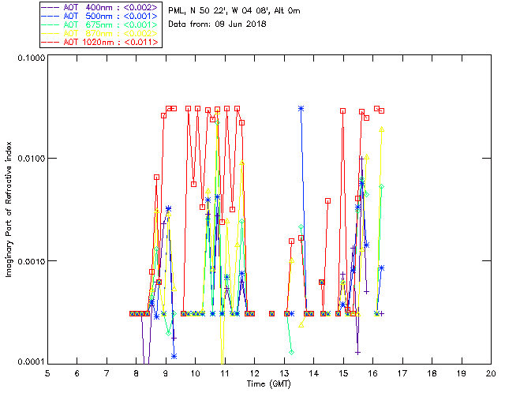Click the 0.1000 y-axis tick label
This screenshot has height=404, width=505.
pyautogui.click(x=29, y=59)
